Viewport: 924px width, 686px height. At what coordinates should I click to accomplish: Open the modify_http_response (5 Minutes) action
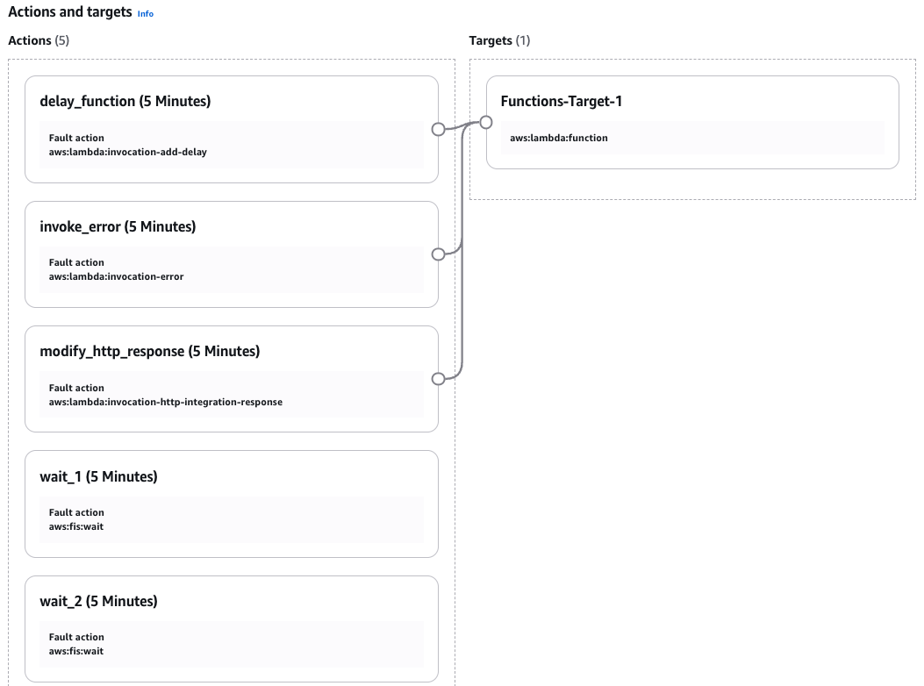pos(149,352)
